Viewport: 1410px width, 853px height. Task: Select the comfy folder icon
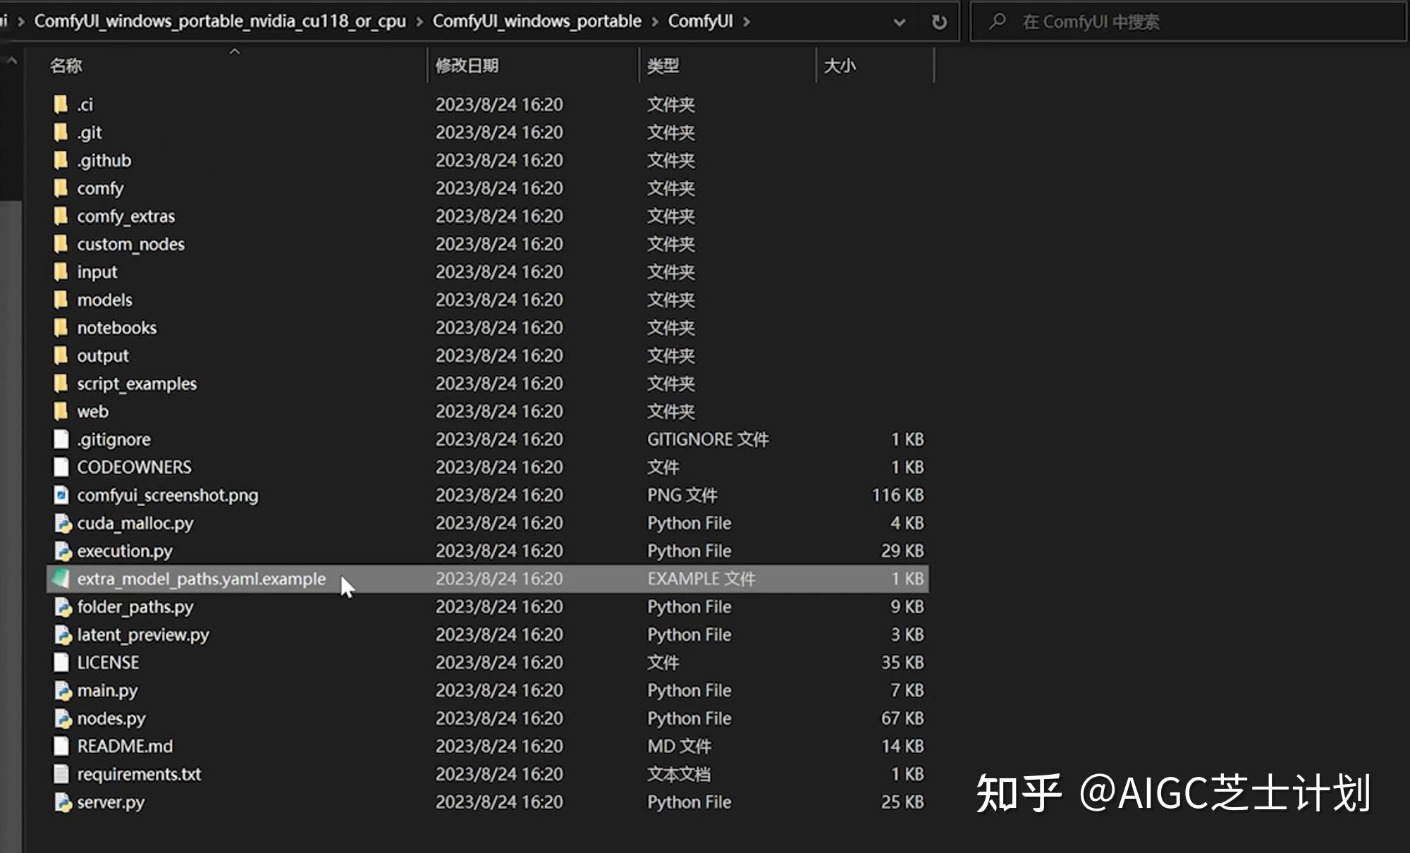tap(61, 188)
